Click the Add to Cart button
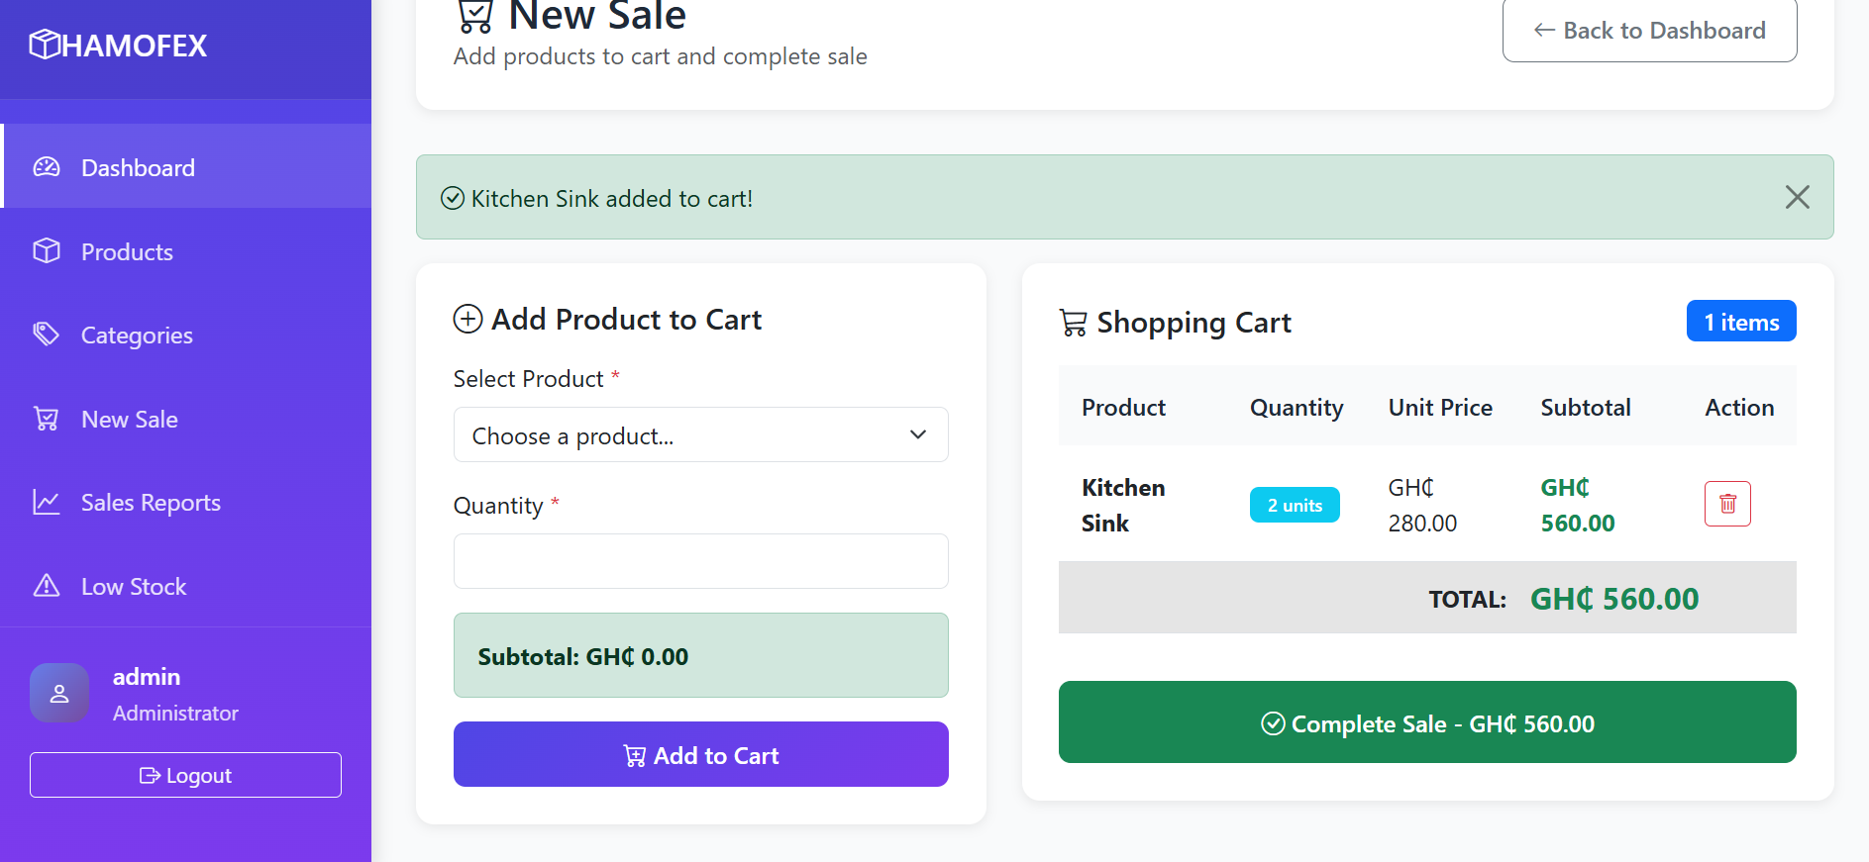 tap(700, 754)
